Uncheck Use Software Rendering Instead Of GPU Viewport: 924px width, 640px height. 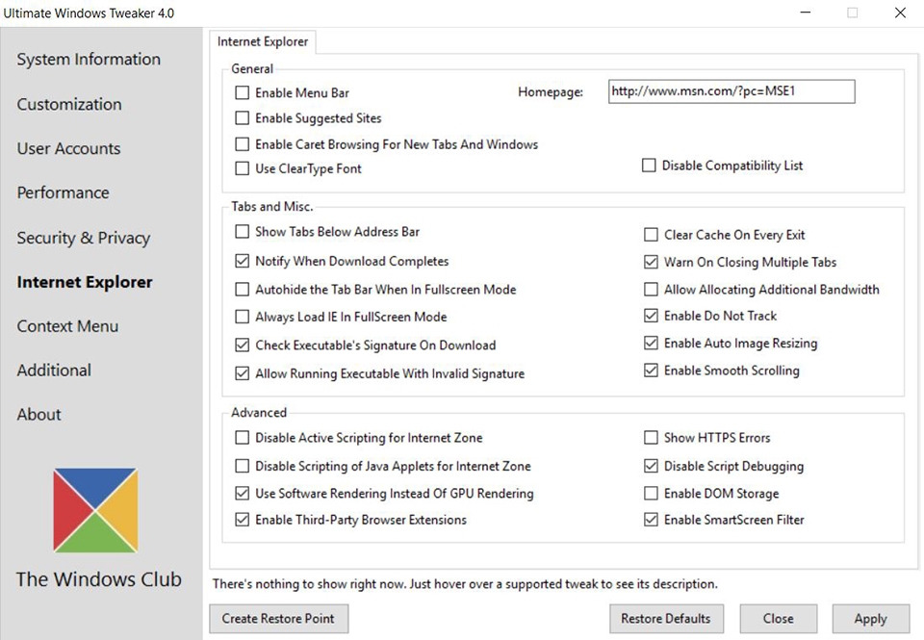pyautogui.click(x=243, y=494)
